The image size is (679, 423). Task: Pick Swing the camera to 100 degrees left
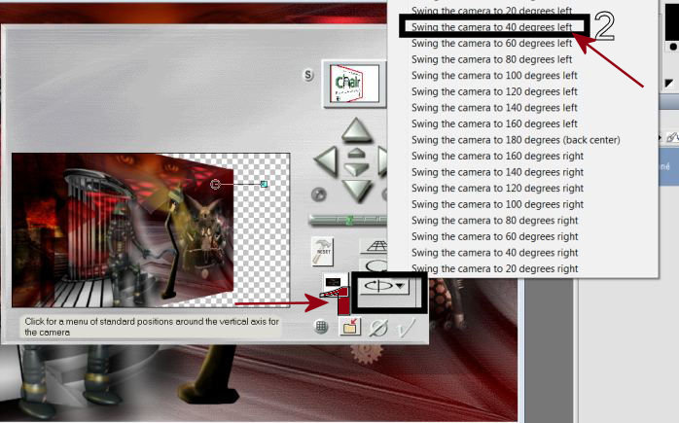[x=494, y=75]
